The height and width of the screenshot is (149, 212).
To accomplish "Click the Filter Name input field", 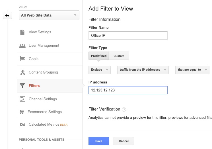I will [x=128, y=35].
